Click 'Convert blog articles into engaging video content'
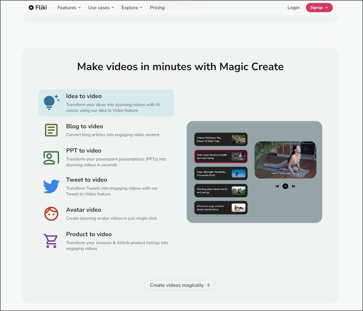The image size is (363, 311). (x=113, y=135)
